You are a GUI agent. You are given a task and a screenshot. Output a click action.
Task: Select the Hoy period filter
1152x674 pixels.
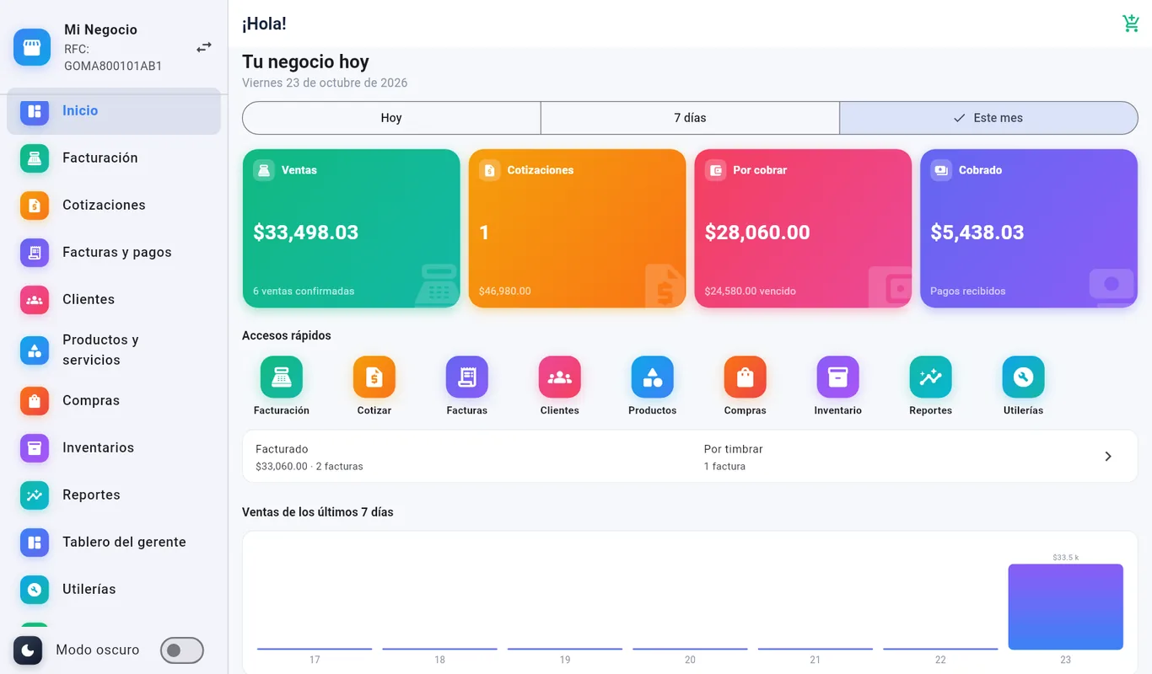click(391, 118)
